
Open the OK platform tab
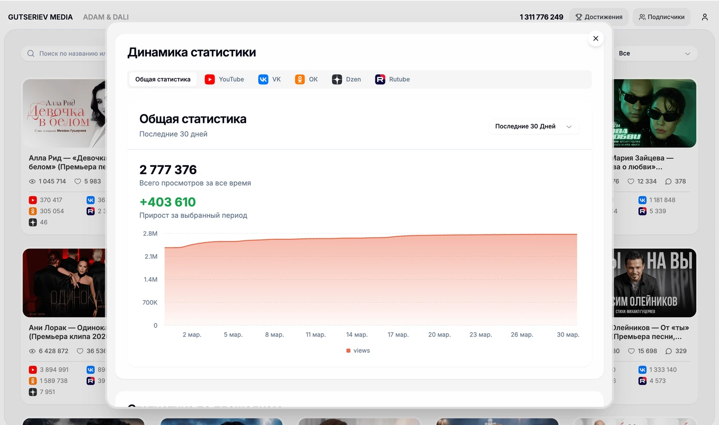[x=307, y=79]
